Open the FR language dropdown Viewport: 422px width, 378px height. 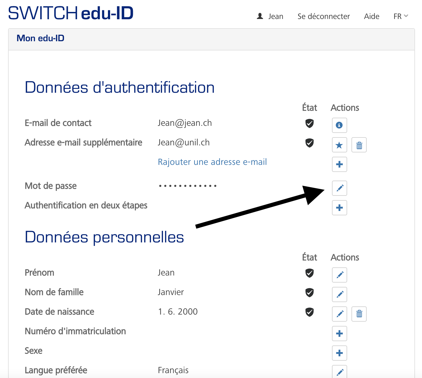point(400,16)
